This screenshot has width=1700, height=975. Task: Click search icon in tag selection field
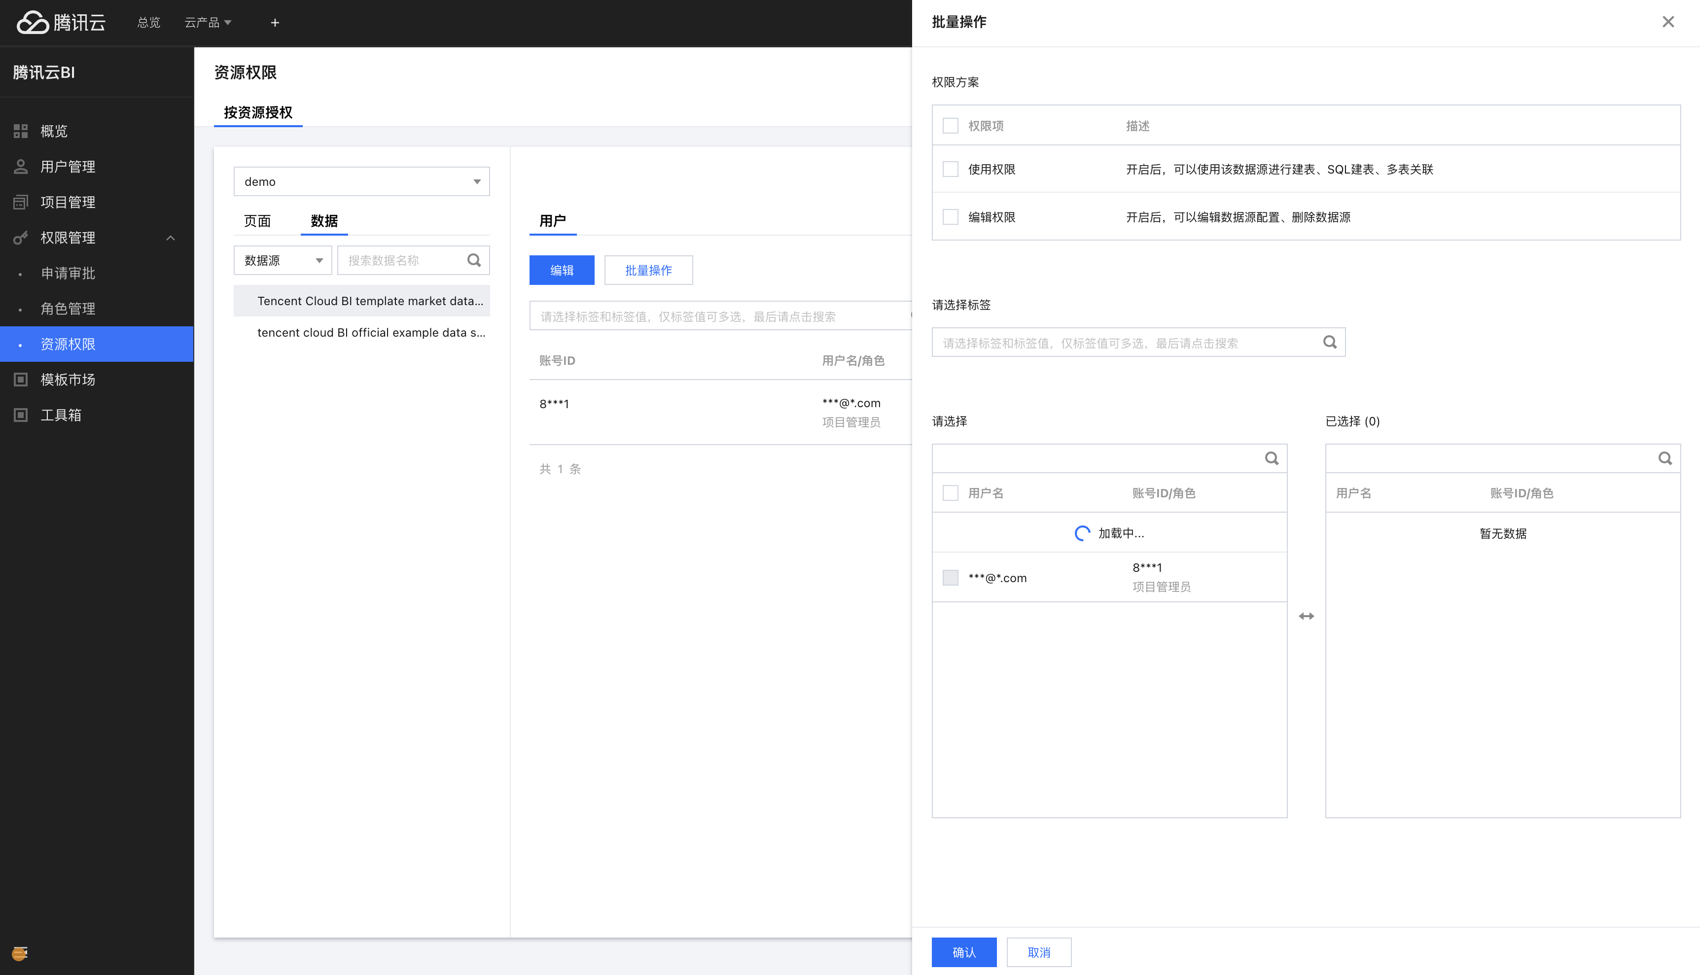pyautogui.click(x=1330, y=342)
